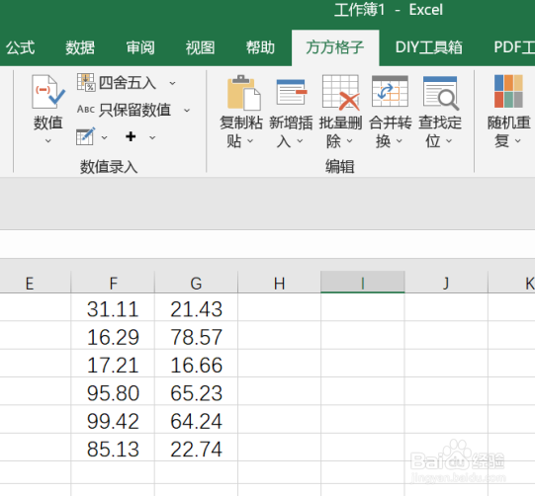Click the empty cell in column E beside 95.80
Image resolution: width=535 pixels, height=496 pixels.
tap(36, 391)
